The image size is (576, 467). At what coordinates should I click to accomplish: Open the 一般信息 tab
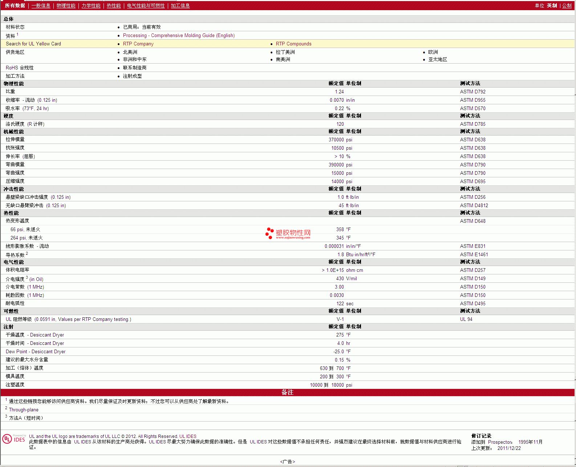click(41, 6)
